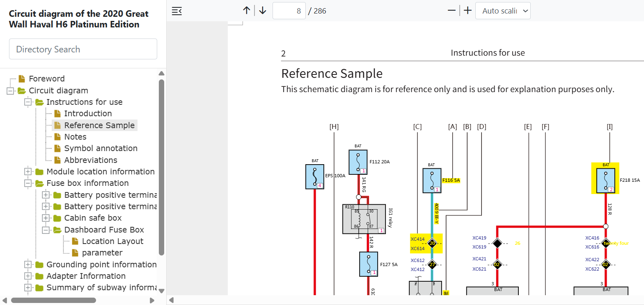
Task: Select Reference Sample in the tree
Action: pyautogui.click(x=99, y=125)
